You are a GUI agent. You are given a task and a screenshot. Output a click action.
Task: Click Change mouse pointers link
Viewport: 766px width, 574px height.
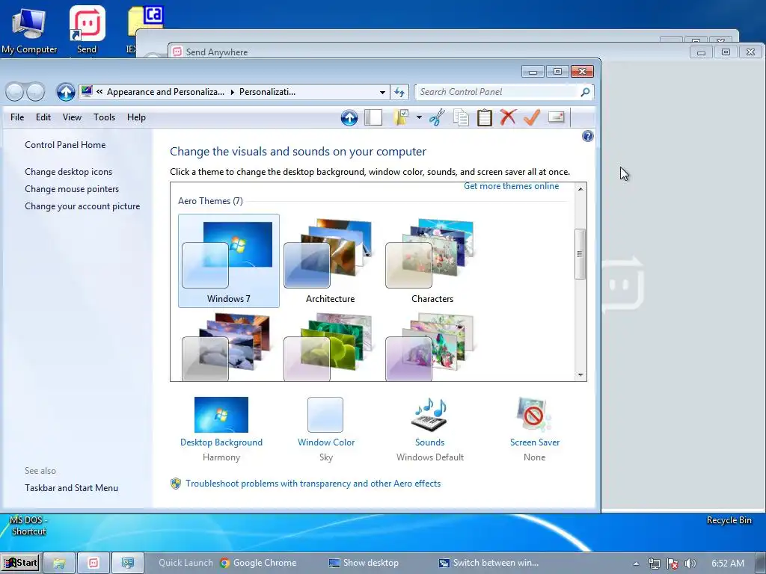72,189
